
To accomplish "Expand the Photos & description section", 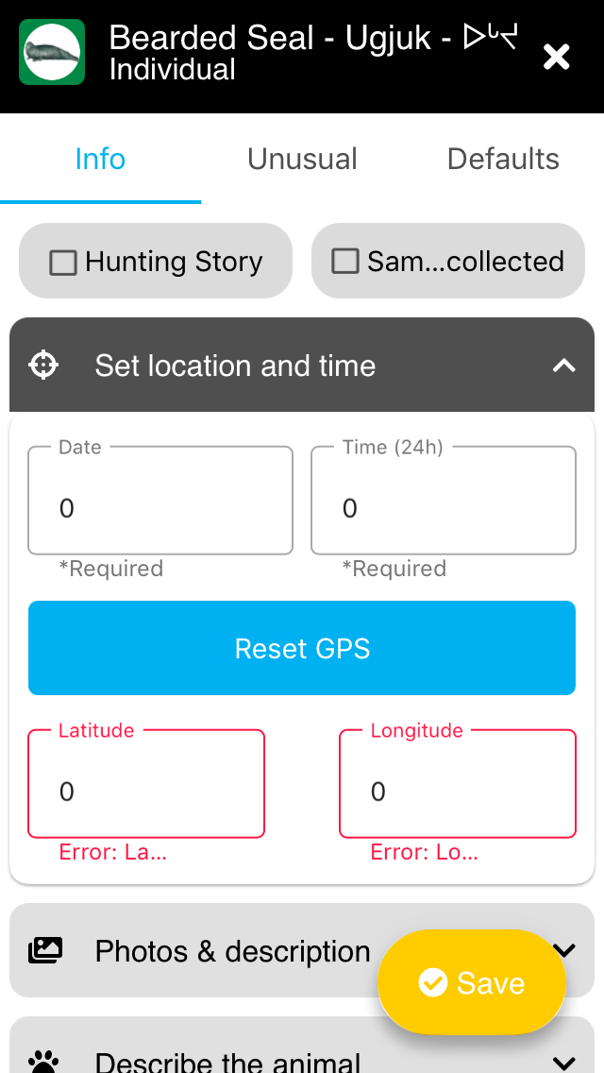I will 564,950.
